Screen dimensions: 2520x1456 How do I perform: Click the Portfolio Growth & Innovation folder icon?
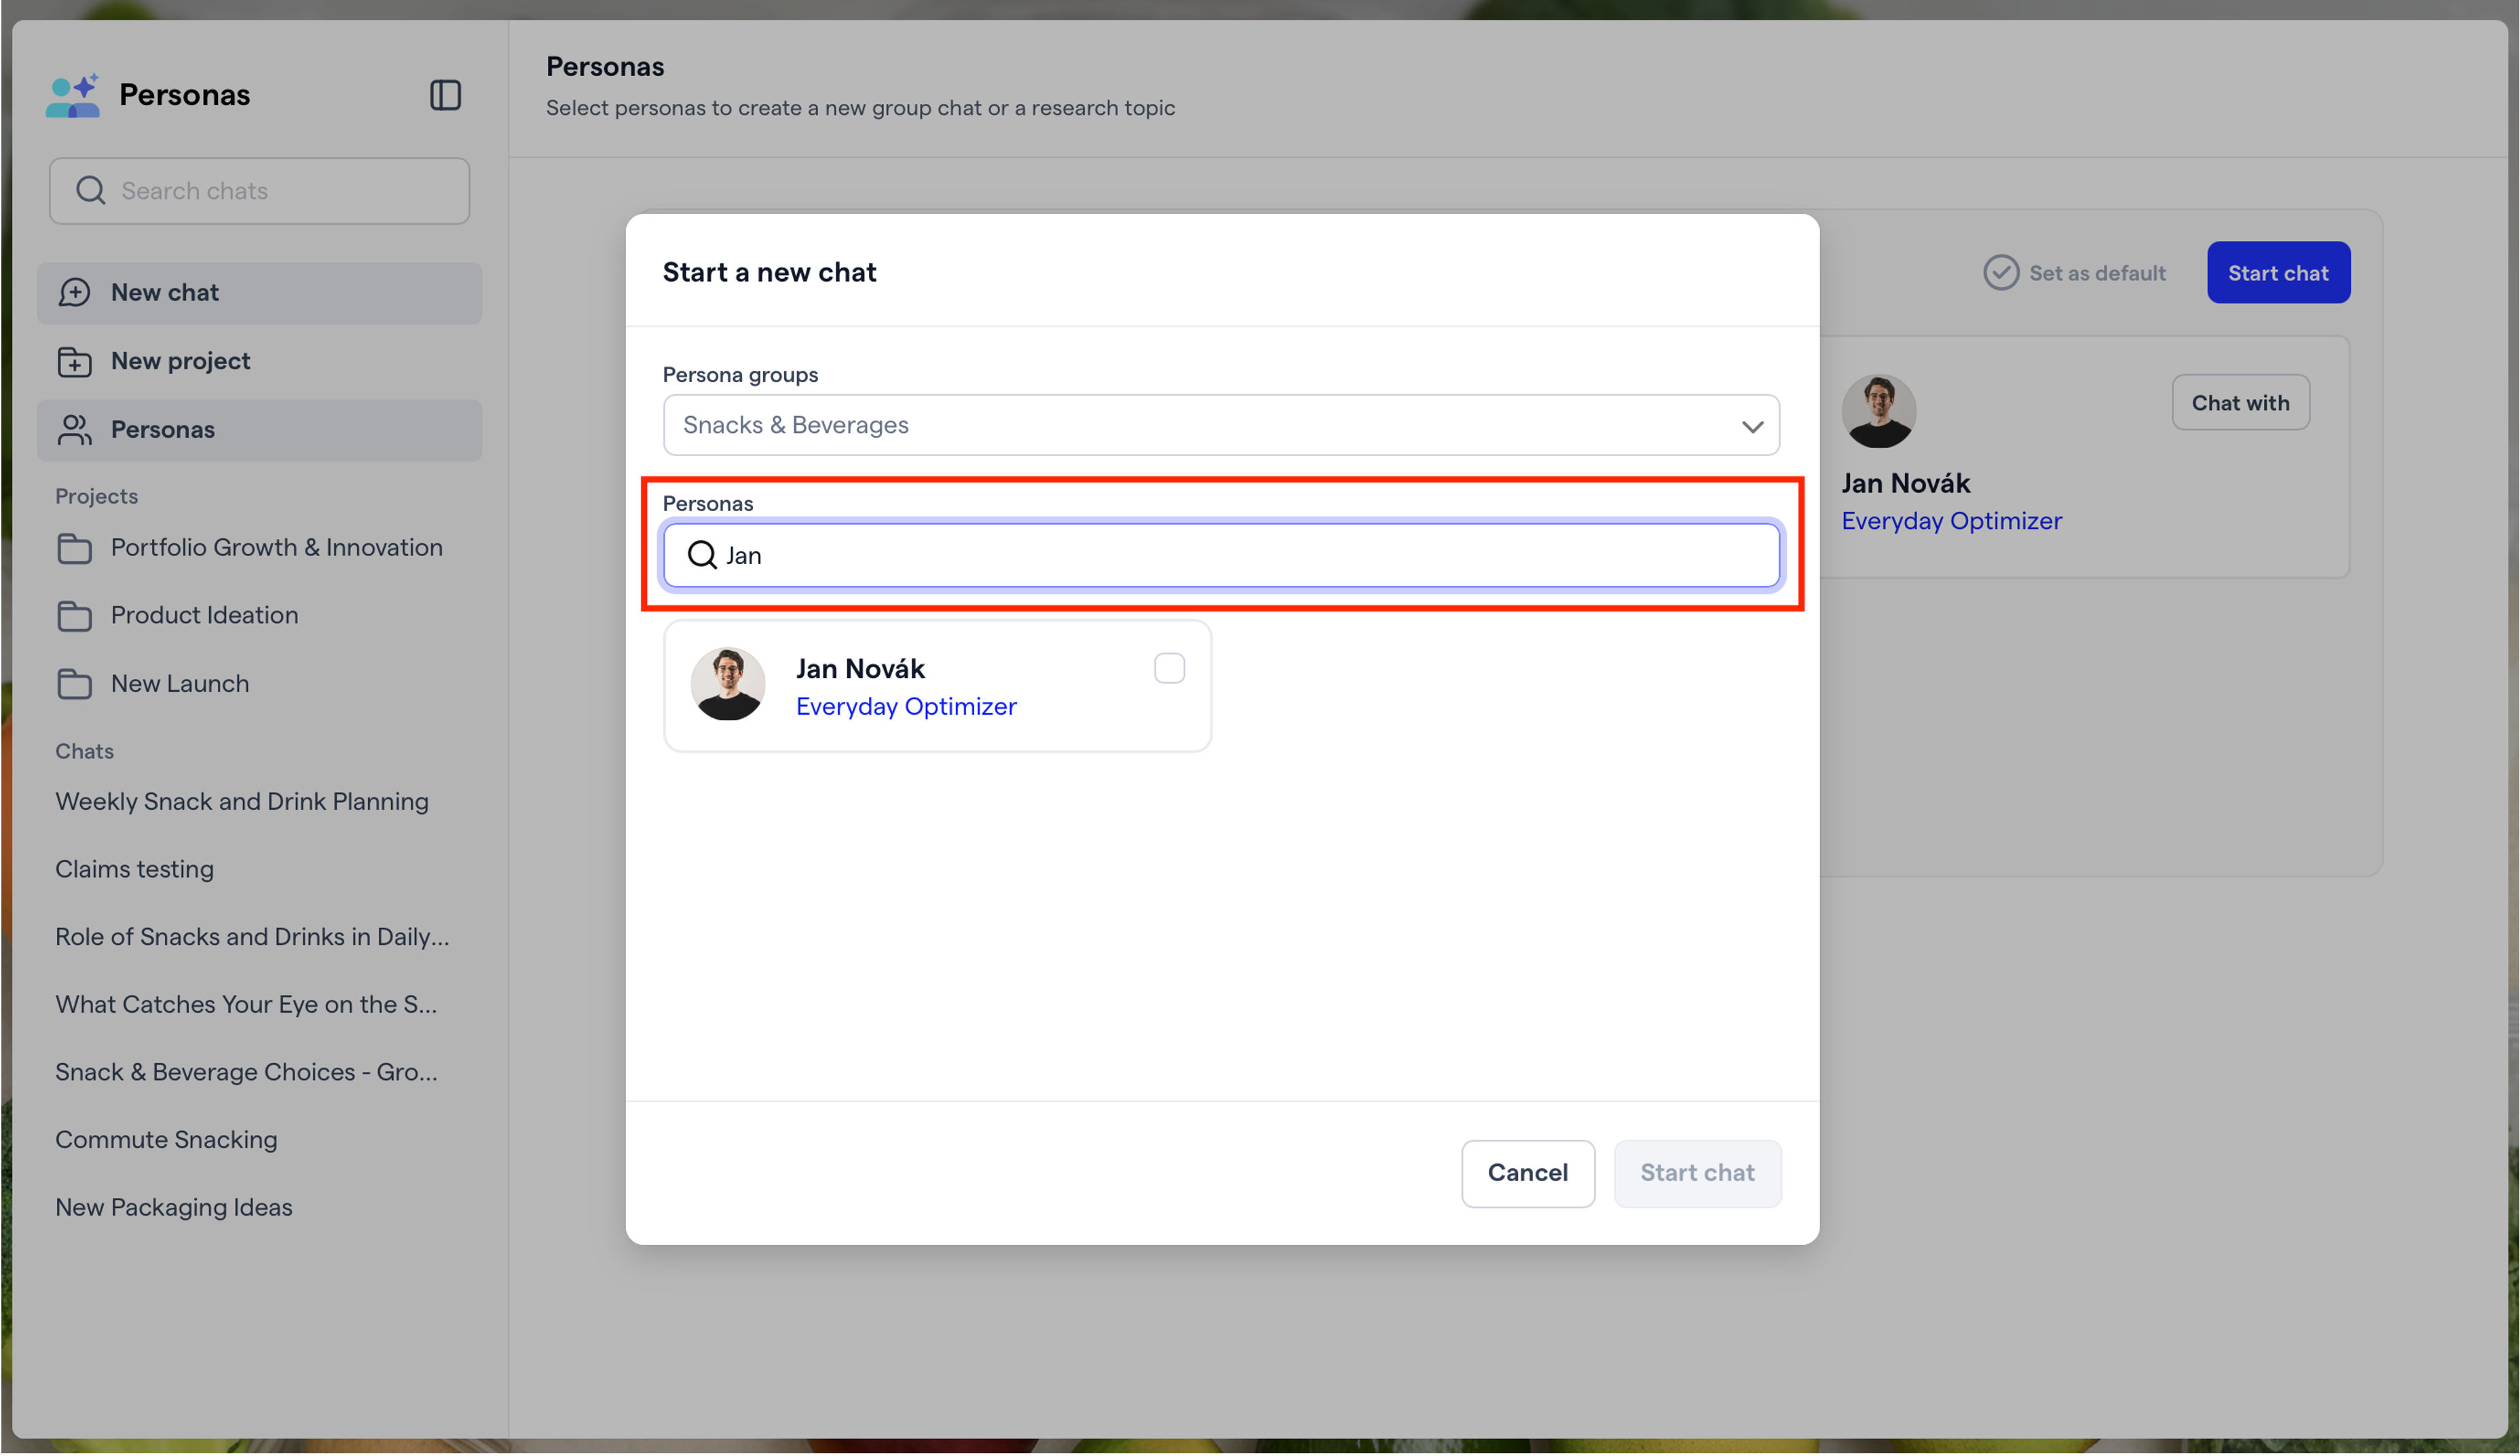click(75, 548)
